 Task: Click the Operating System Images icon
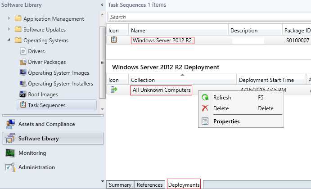tap(23, 72)
